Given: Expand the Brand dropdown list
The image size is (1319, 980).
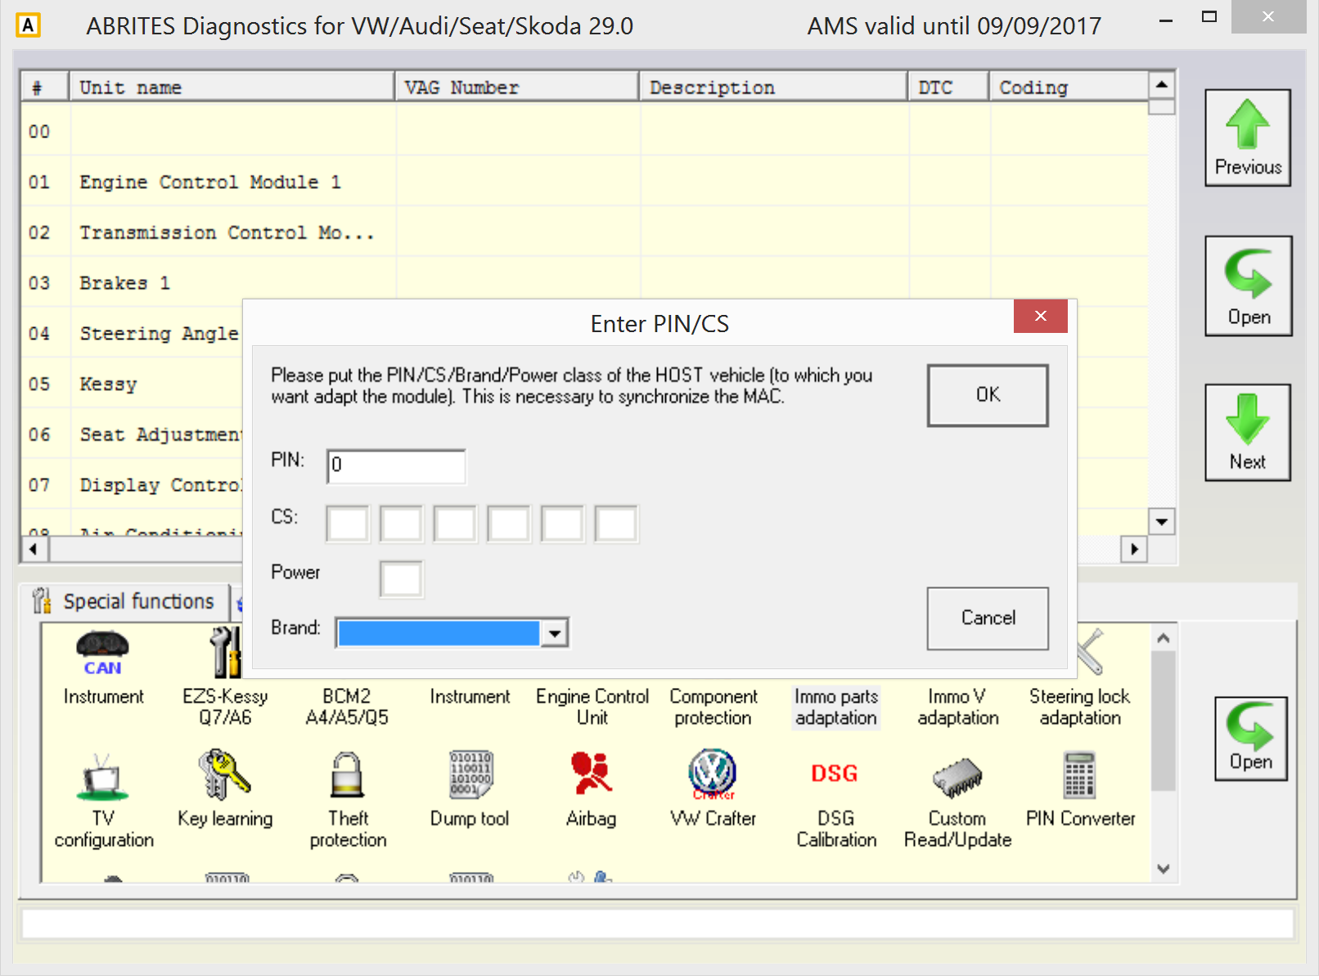Looking at the screenshot, I should coord(555,633).
